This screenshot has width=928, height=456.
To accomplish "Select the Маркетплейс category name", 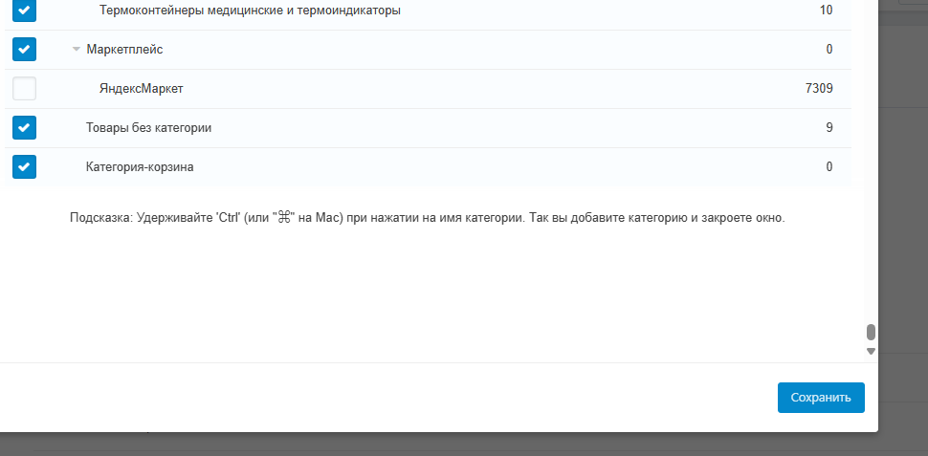I will click(118, 50).
